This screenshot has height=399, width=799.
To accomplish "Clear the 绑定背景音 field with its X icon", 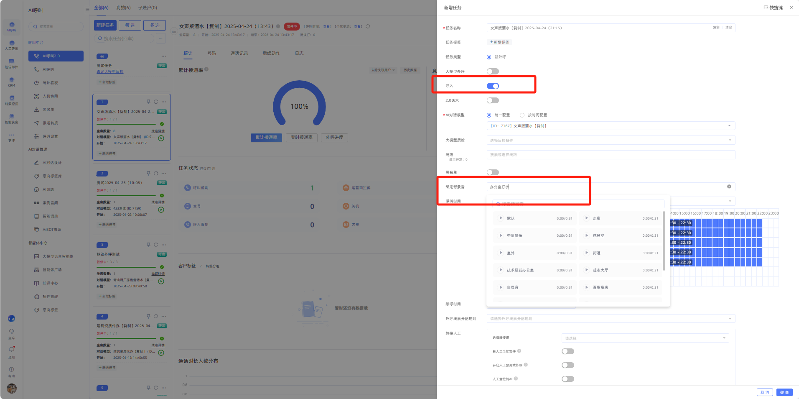I will (x=729, y=187).
